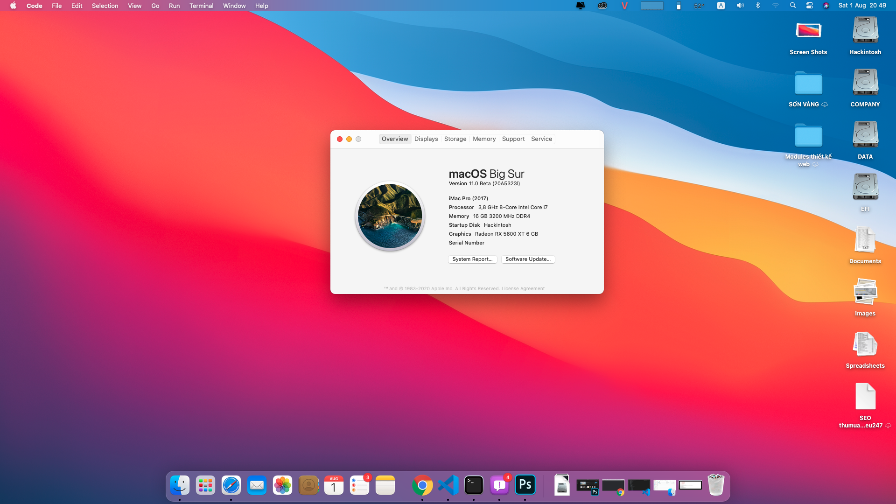
Task: Open the Mail app in Dock
Action: [x=257, y=485]
